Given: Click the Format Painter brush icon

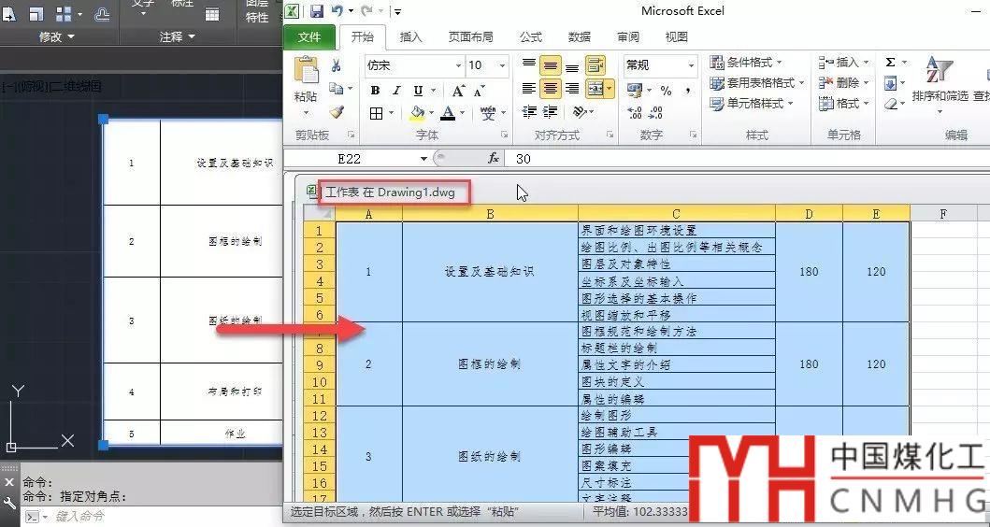Looking at the screenshot, I should (337, 112).
